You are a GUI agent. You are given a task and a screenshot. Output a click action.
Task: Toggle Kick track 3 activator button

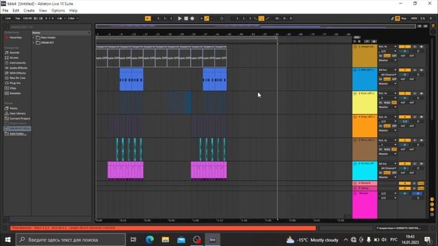pos(404,94)
